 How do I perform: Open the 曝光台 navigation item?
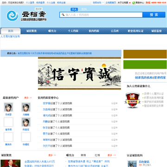52,31
